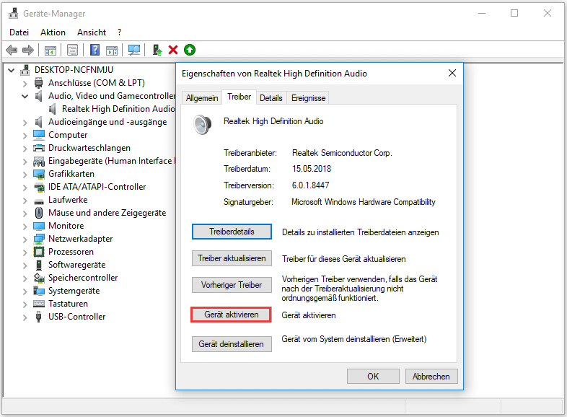Switch to the Ereignisse tab
The width and height of the screenshot is (567, 417).
308,98
